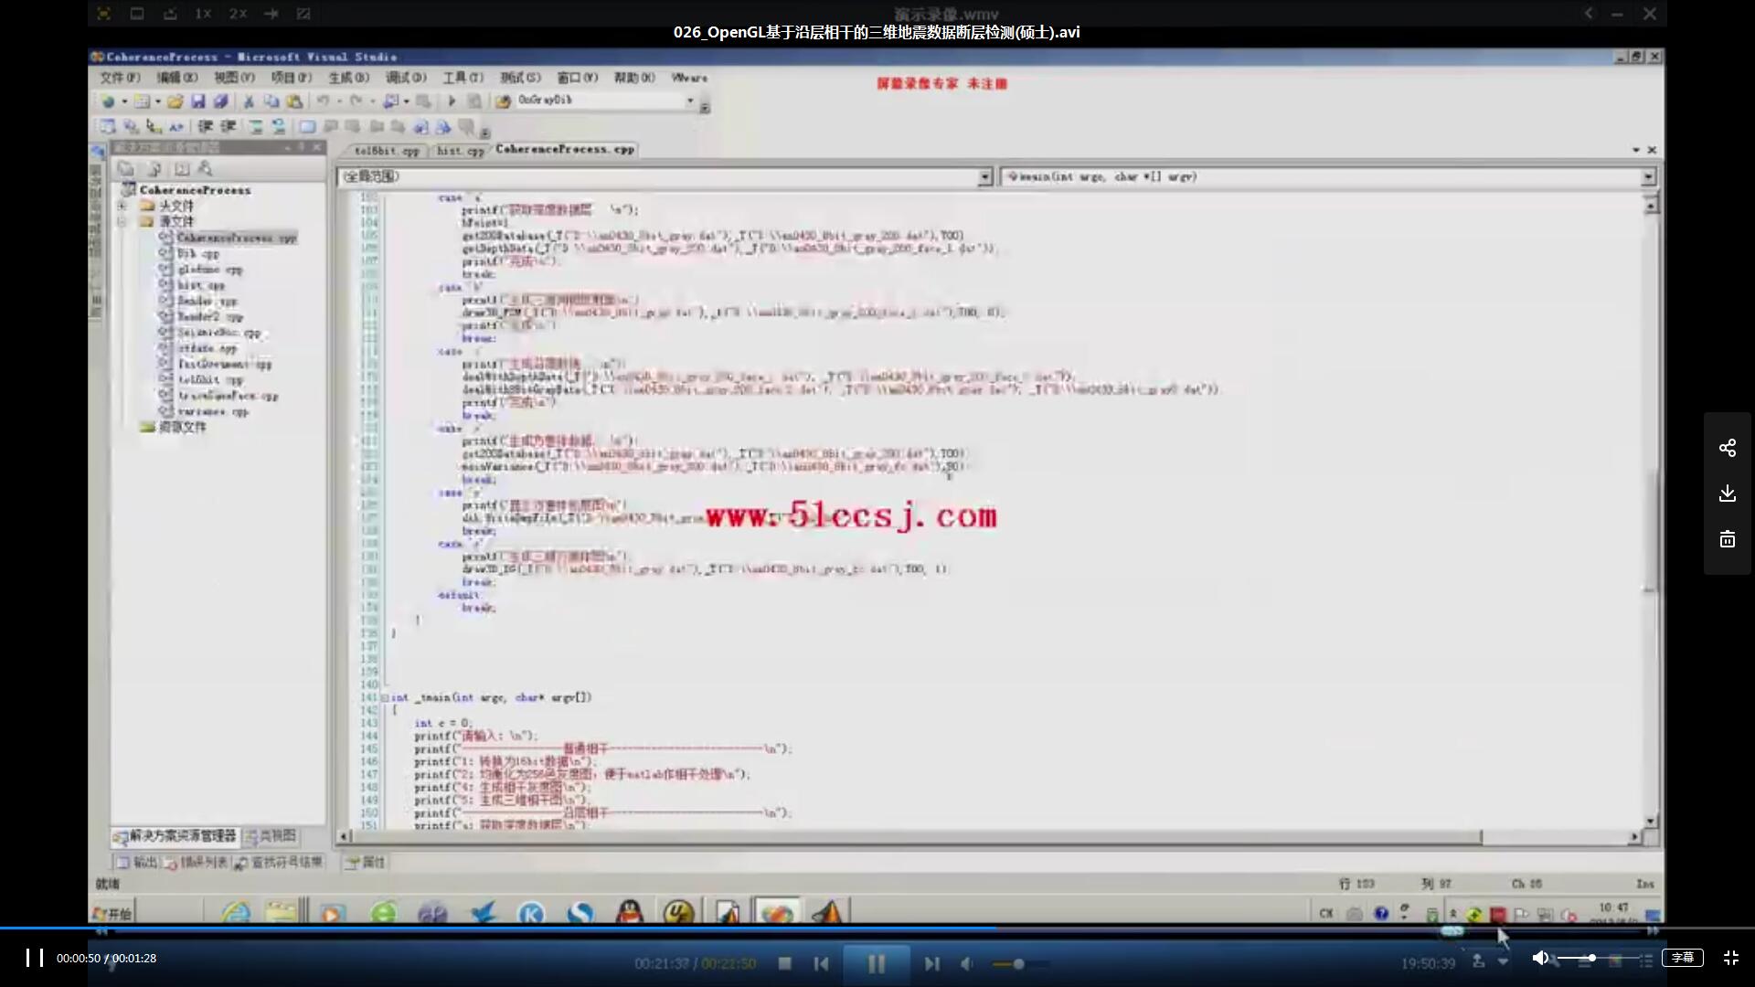Screen dimensions: 1755x987
Task: Open the MATLAB icon on the taskbar
Action: (x=828, y=912)
